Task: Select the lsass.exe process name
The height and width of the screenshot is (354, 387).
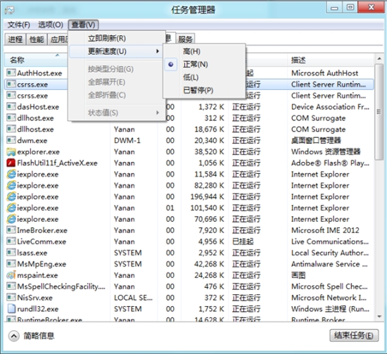Action: (32, 253)
